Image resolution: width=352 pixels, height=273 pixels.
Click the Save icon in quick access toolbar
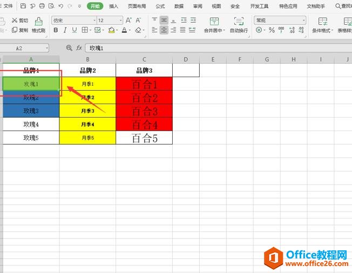pos(23,6)
